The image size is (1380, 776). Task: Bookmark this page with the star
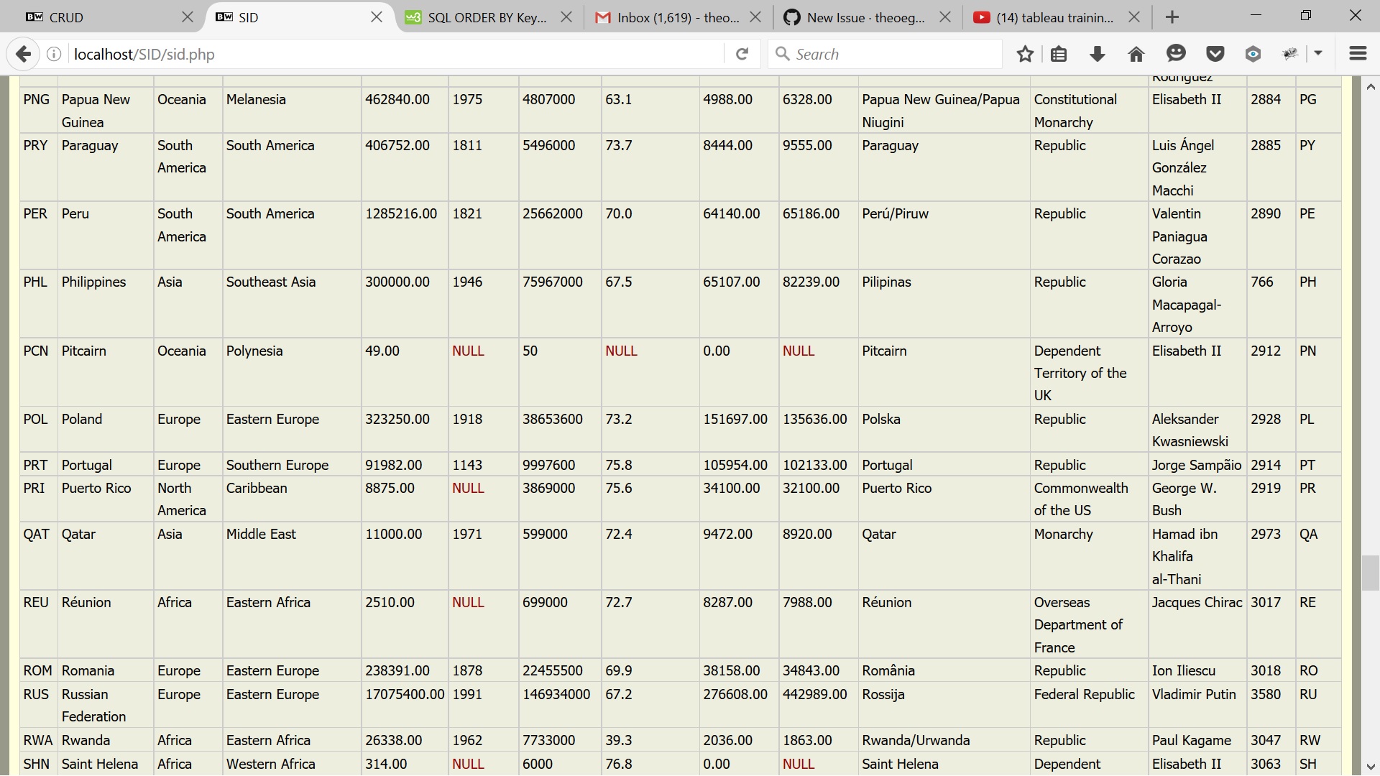click(x=1026, y=53)
